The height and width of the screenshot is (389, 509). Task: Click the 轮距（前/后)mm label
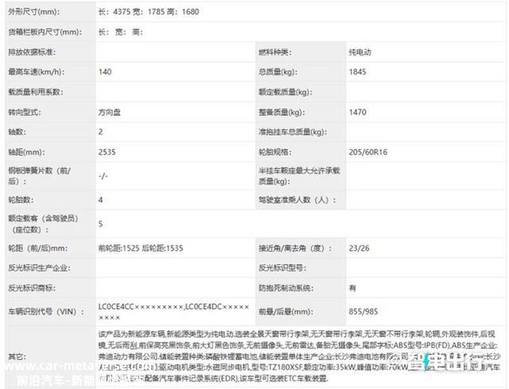37,248
